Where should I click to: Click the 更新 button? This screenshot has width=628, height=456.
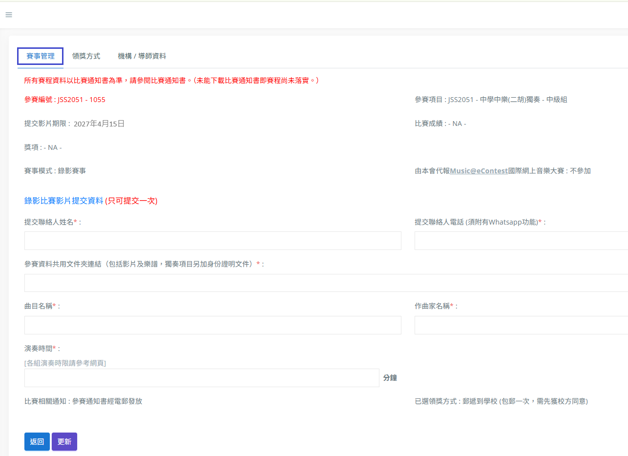tap(64, 442)
